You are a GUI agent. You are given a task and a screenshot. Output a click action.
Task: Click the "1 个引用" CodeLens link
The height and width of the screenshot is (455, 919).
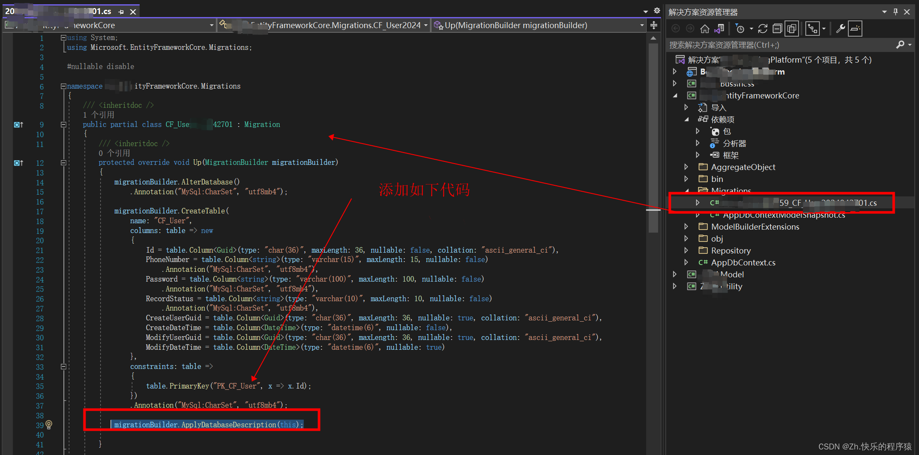(99, 114)
